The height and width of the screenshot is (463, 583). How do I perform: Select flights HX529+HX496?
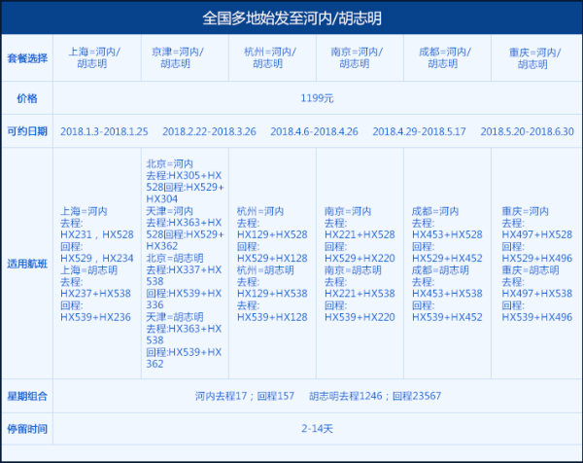click(x=537, y=259)
